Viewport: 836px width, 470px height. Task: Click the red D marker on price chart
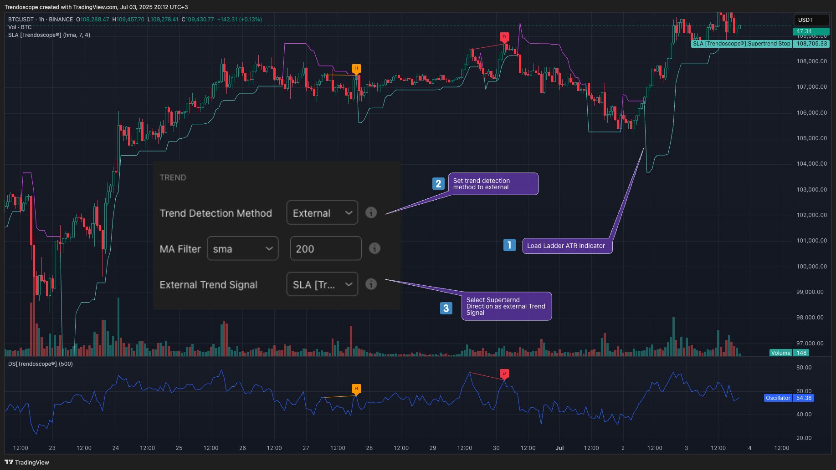click(x=504, y=37)
